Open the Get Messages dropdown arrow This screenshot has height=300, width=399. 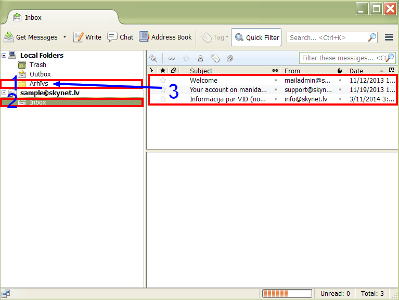point(65,37)
